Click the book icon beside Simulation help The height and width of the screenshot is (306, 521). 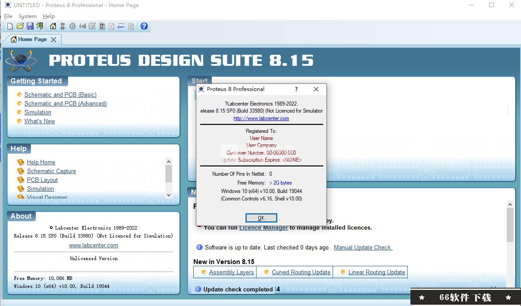pos(21,189)
